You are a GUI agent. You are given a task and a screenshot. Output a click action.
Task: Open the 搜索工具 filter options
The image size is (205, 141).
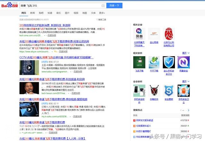point(101,20)
